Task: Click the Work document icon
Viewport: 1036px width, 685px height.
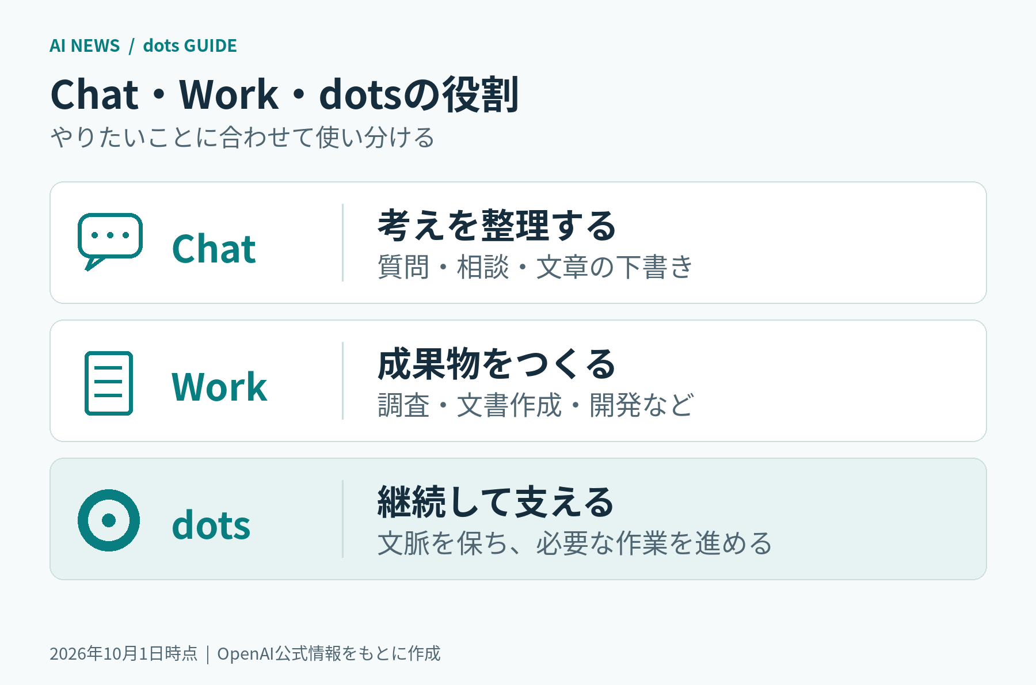Action: point(109,383)
